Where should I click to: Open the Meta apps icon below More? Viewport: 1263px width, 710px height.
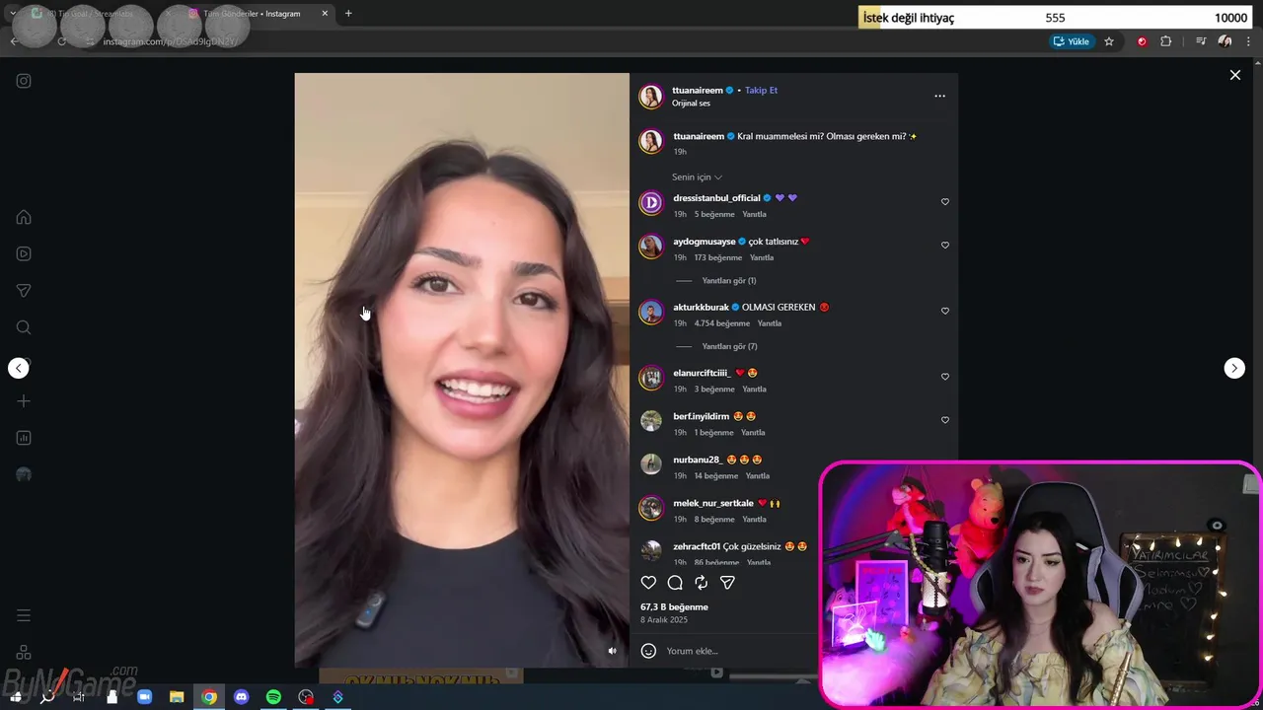[24, 652]
